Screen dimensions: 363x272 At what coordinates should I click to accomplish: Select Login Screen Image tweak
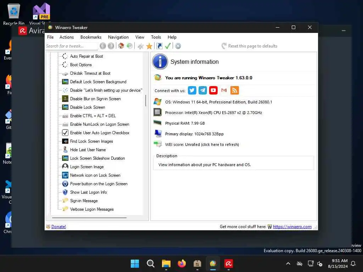click(x=87, y=167)
